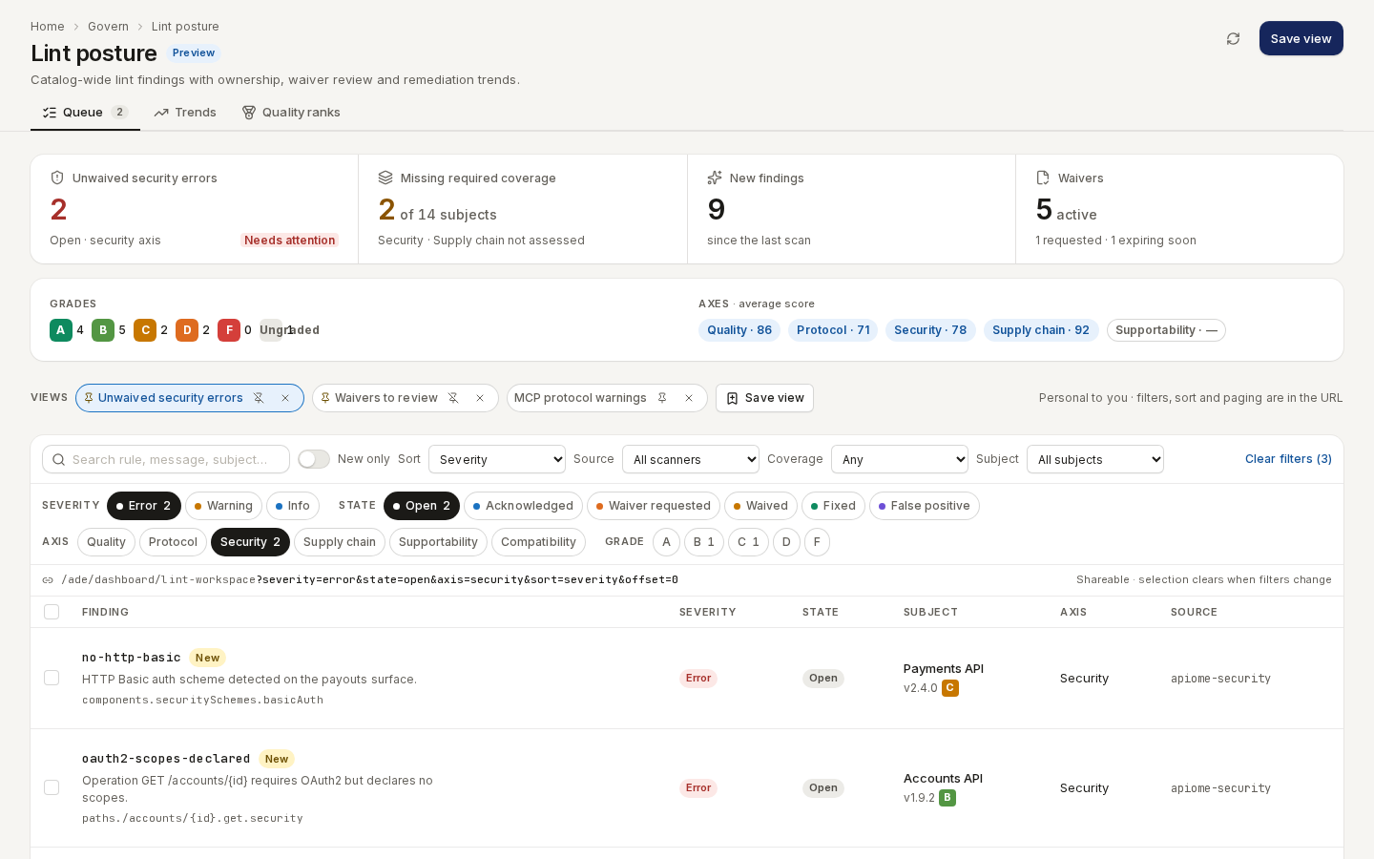Viewport: 1374px width, 859px height.
Task: Open the Subject dropdown All subjects
Action: pos(1095,459)
